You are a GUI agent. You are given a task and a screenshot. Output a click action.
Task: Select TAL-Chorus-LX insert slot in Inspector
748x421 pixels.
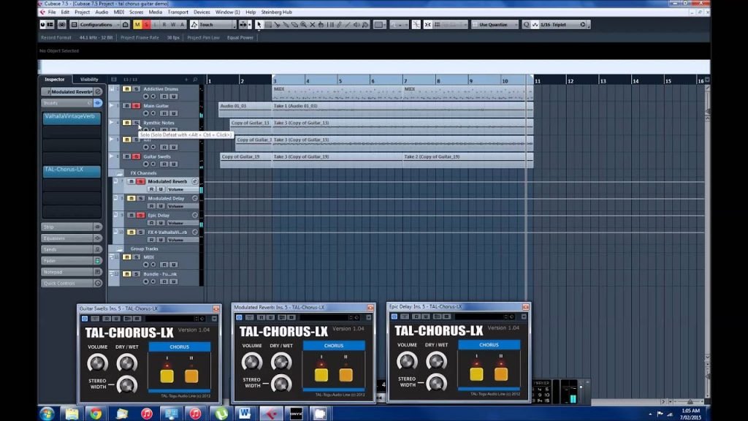(x=71, y=171)
